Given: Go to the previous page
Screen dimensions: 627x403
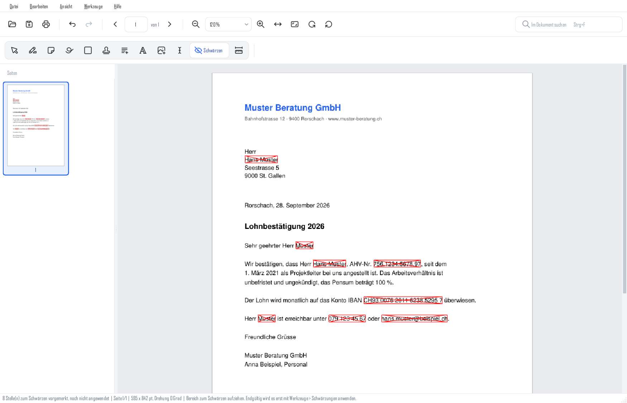Looking at the screenshot, I should [x=115, y=24].
